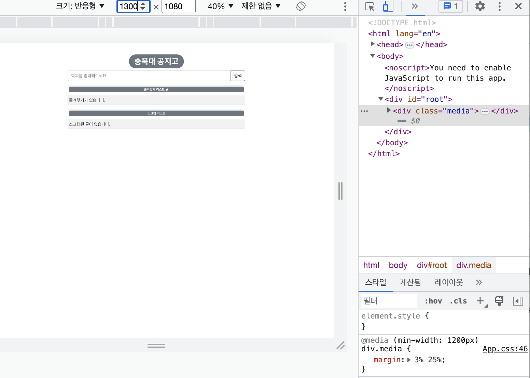Viewport: 530px width, 378px height.
Task: Toggle the rendering emulation paintbrush icon
Action: 499,301
